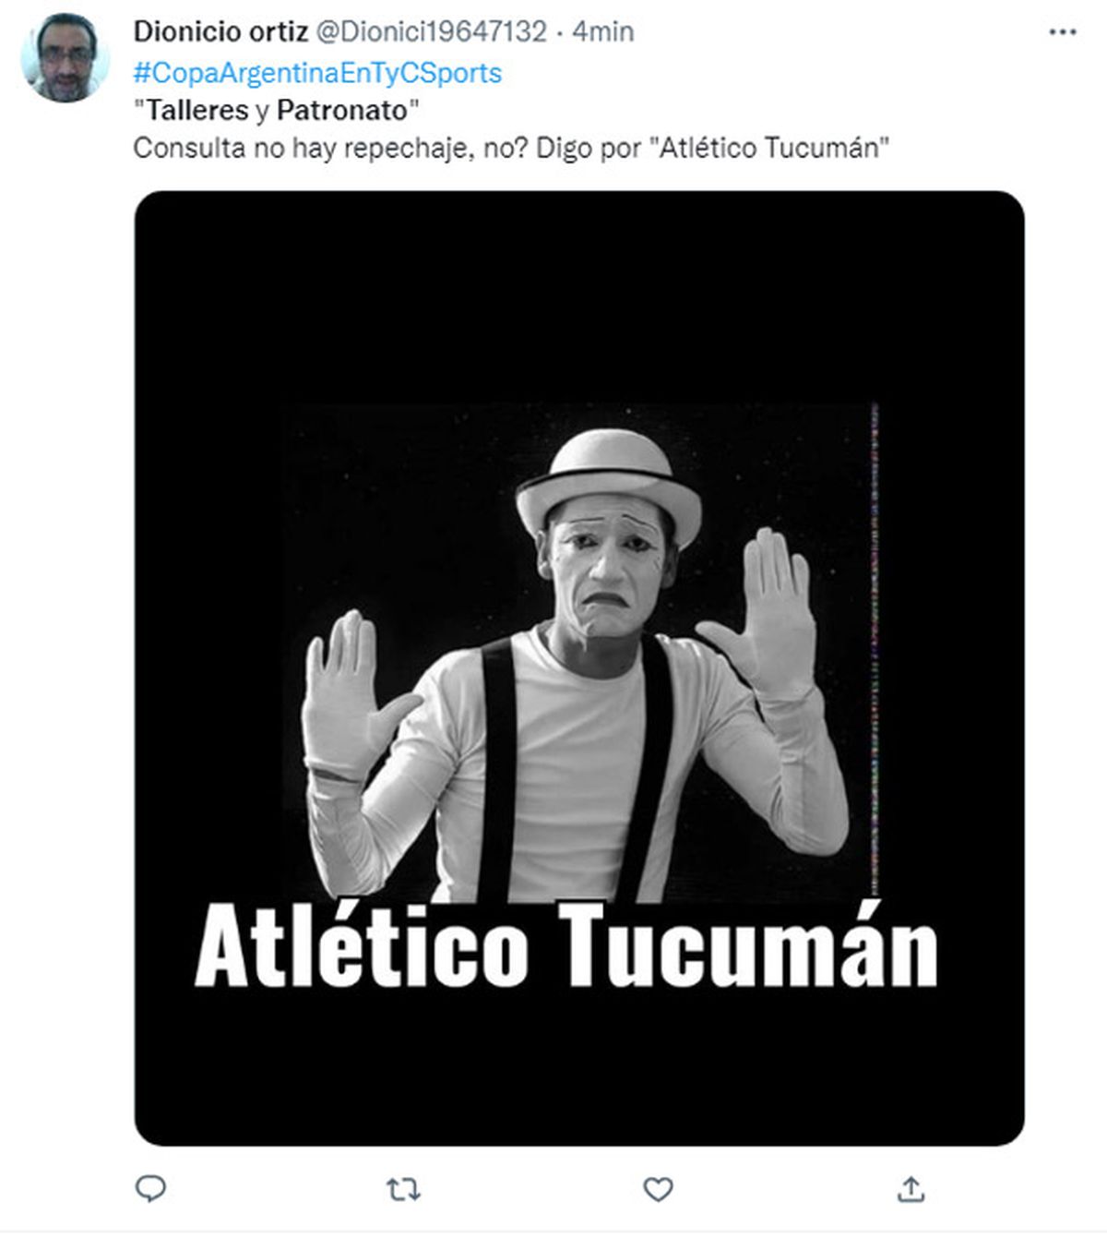Screen dimensions: 1107x1238
Task: Open the handle @Dionici19647132
Action: tap(432, 31)
